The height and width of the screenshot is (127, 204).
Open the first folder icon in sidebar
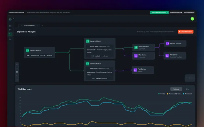click(x=10, y=26)
